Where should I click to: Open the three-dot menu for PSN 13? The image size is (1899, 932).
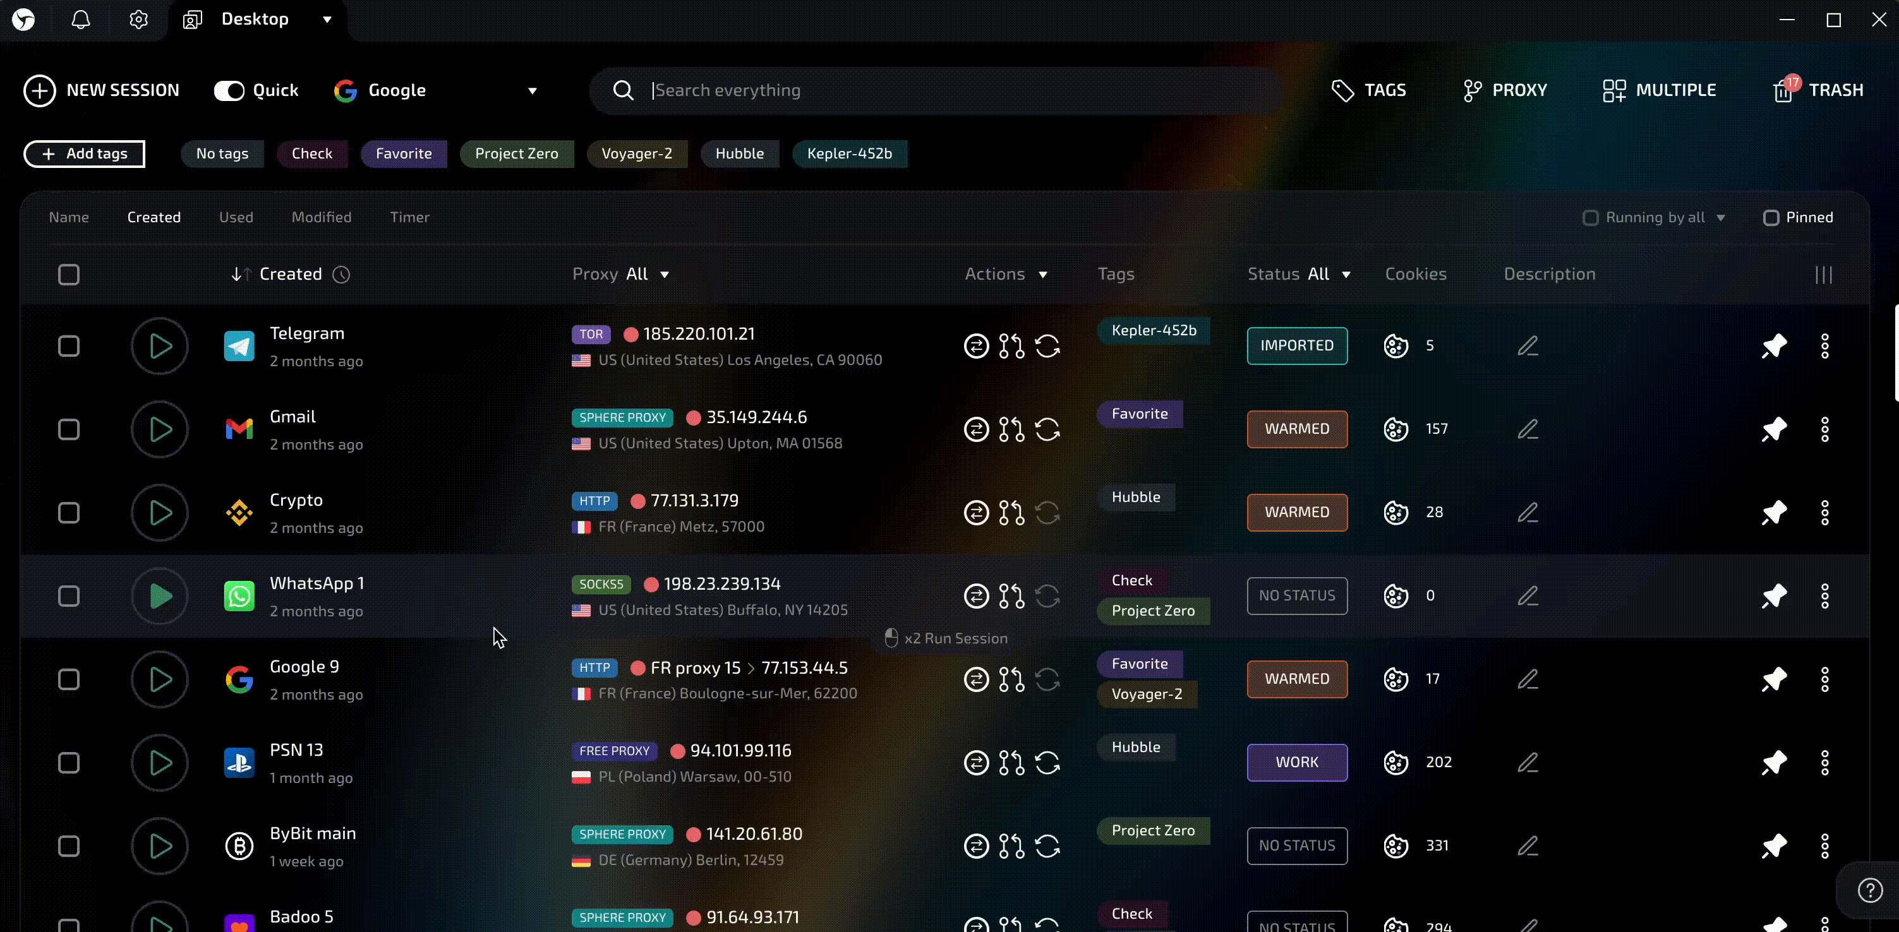(x=1824, y=763)
